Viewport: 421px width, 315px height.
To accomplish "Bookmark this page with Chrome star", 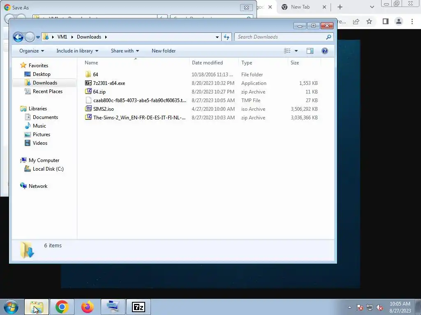I will pos(369,21).
